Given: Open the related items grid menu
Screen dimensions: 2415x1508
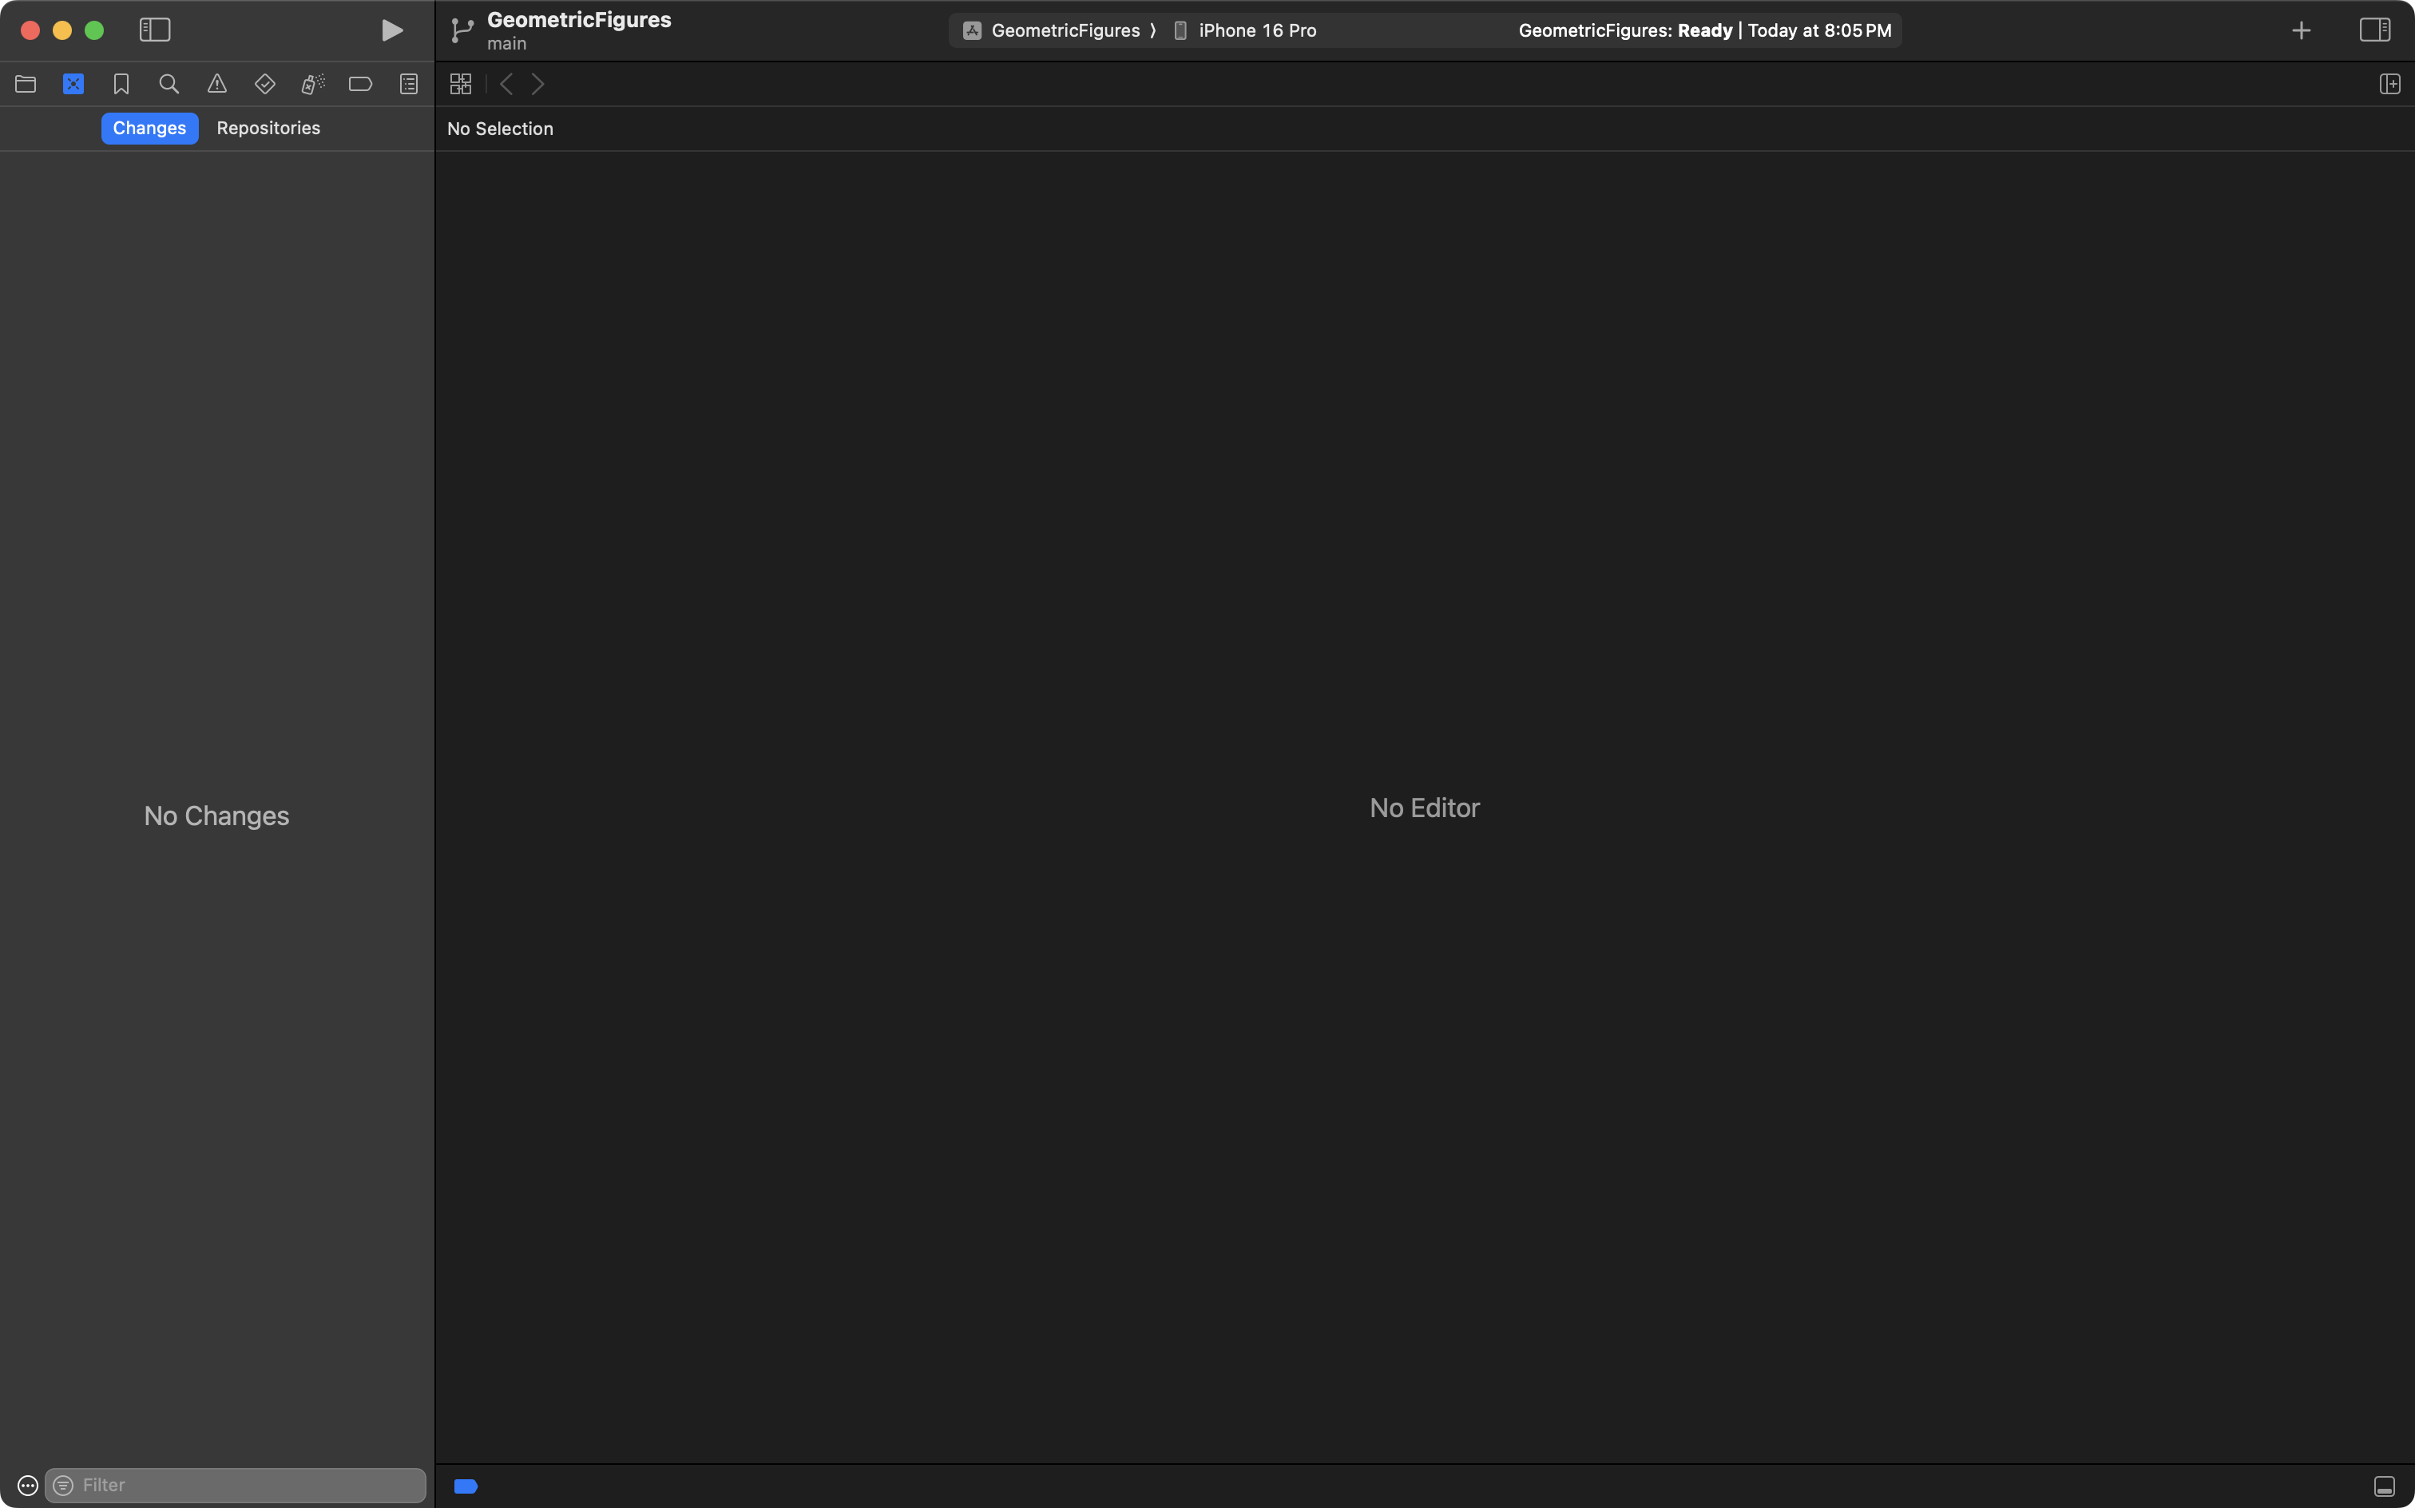Looking at the screenshot, I should click(x=461, y=85).
